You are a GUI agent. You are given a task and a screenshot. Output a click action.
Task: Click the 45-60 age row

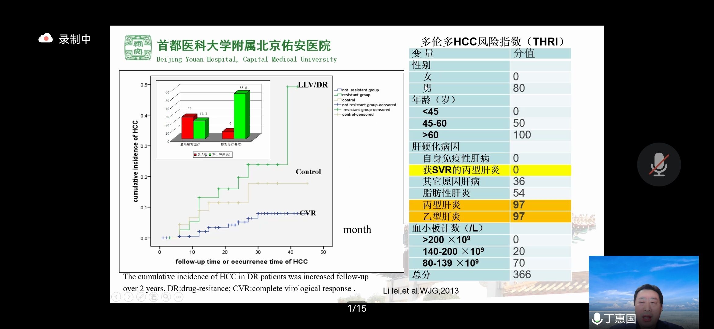tap(490, 123)
